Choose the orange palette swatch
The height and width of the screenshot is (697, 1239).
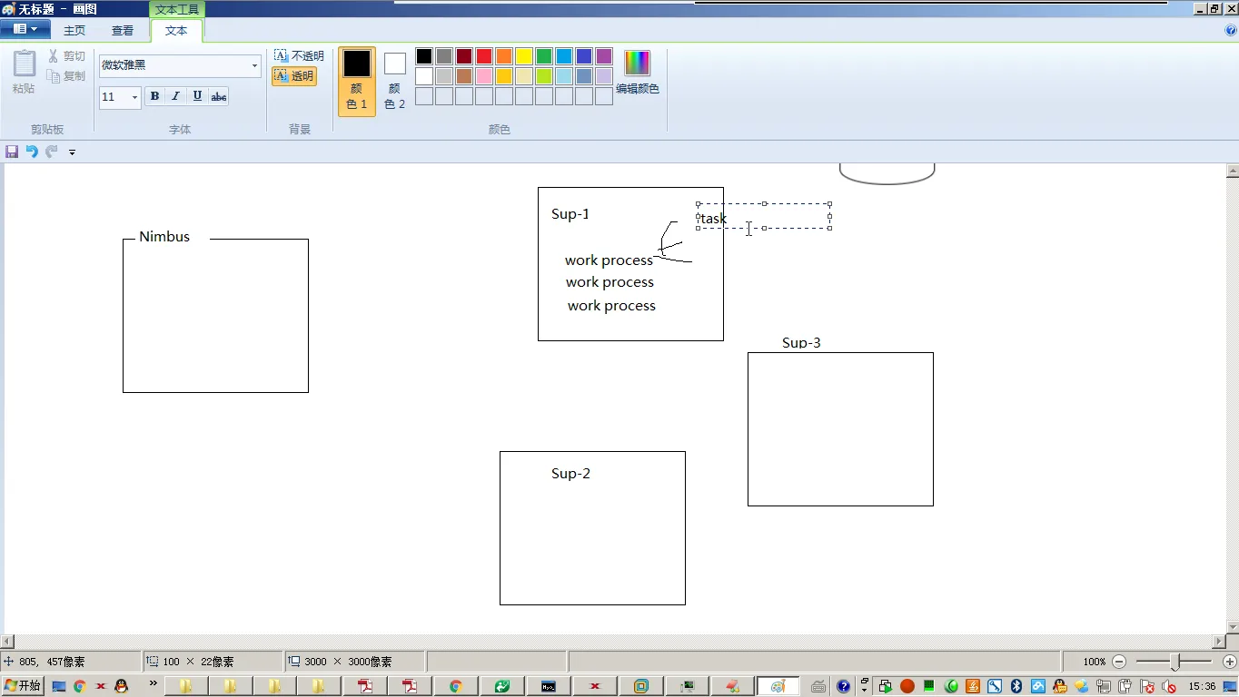click(x=504, y=56)
